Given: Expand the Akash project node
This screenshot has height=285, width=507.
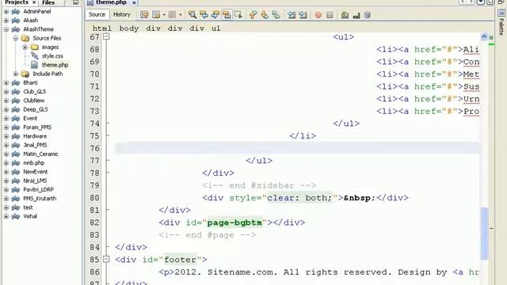Looking at the screenshot, I should pos(6,21).
